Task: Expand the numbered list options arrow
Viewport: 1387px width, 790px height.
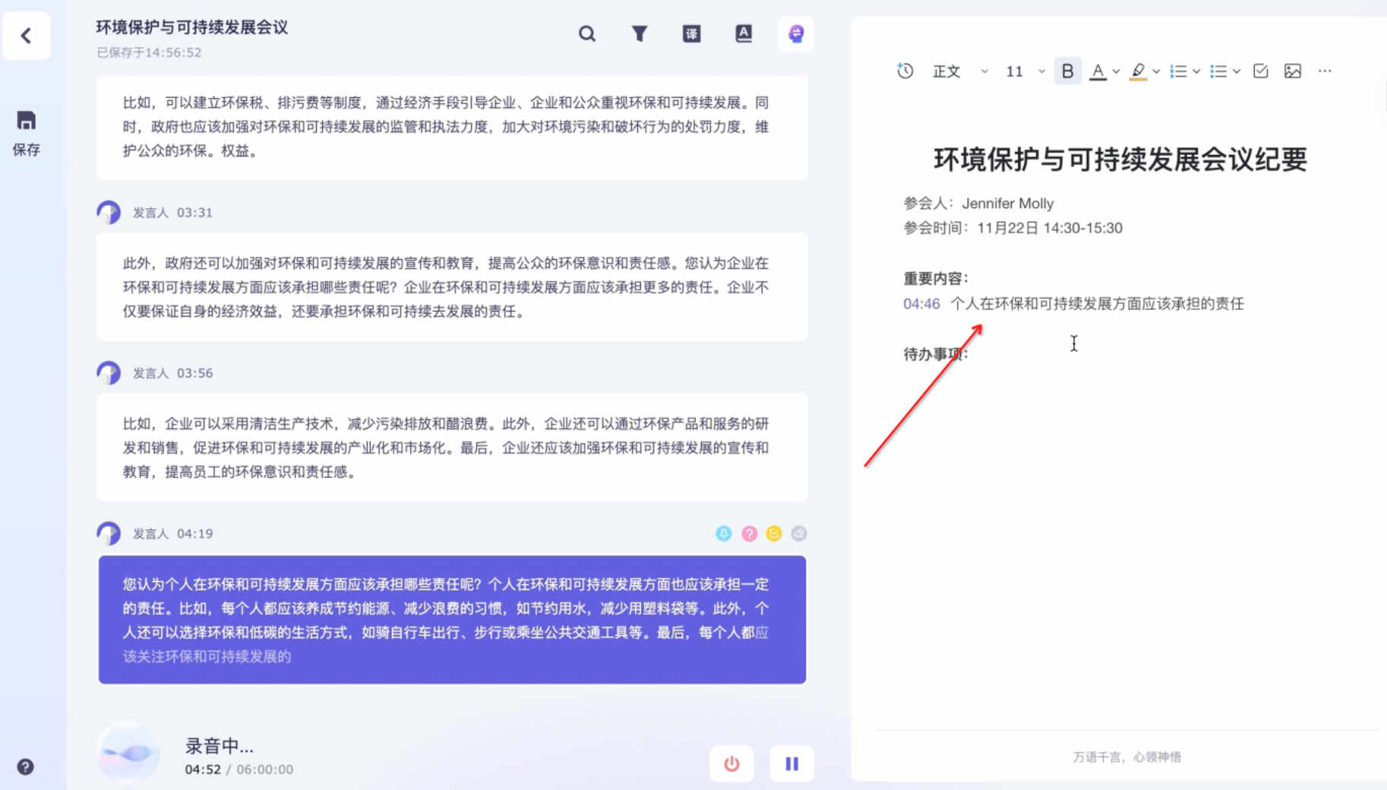Action: tap(1196, 71)
